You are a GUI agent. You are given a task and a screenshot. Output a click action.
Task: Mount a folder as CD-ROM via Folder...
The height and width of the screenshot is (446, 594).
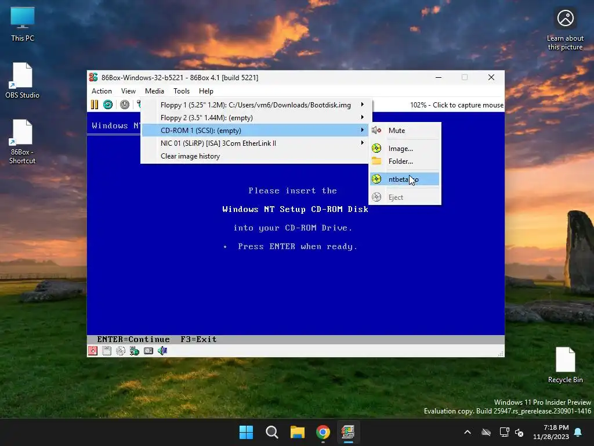click(x=404, y=161)
